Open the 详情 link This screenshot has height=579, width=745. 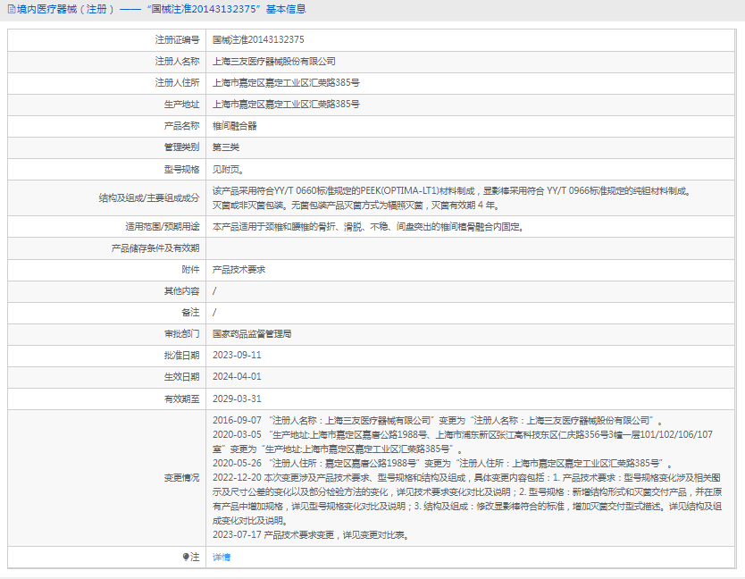click(x=222, y=558)
